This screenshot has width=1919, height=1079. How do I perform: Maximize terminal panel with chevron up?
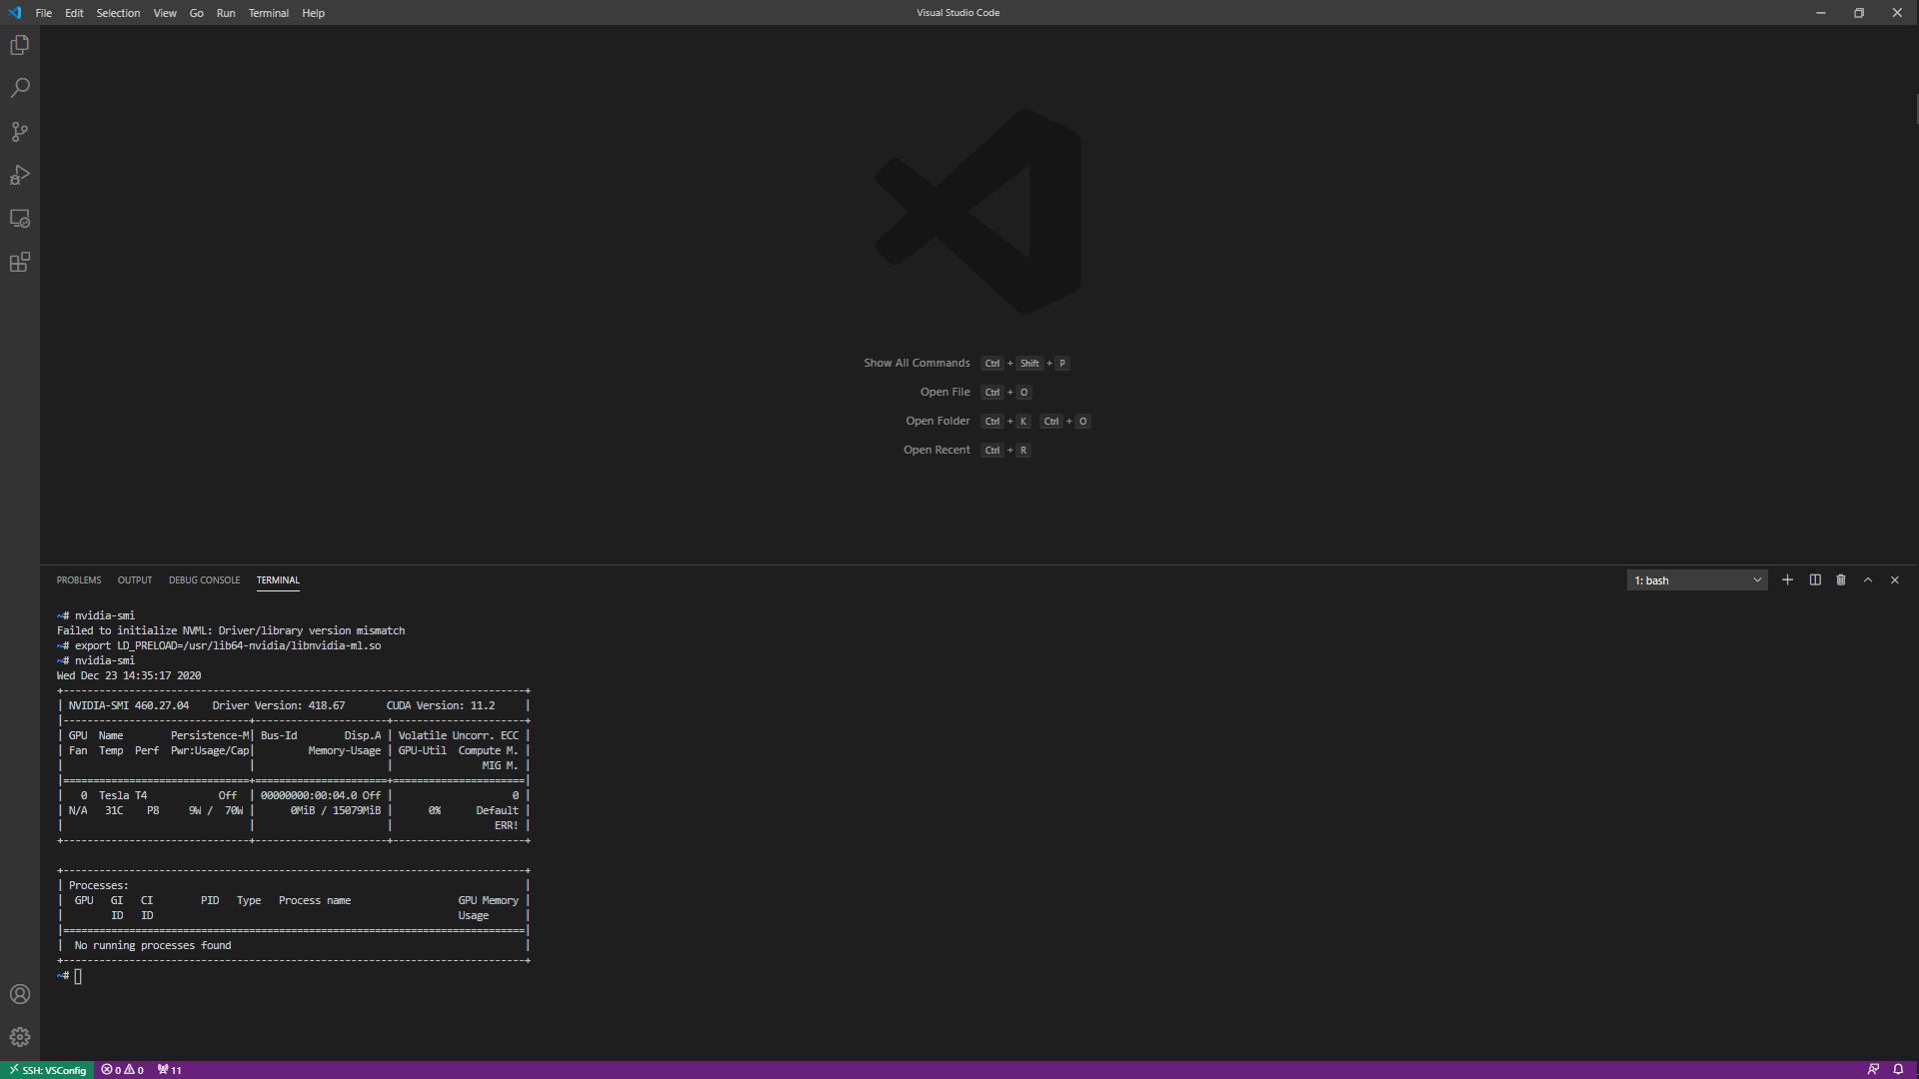coord(1868,579)
